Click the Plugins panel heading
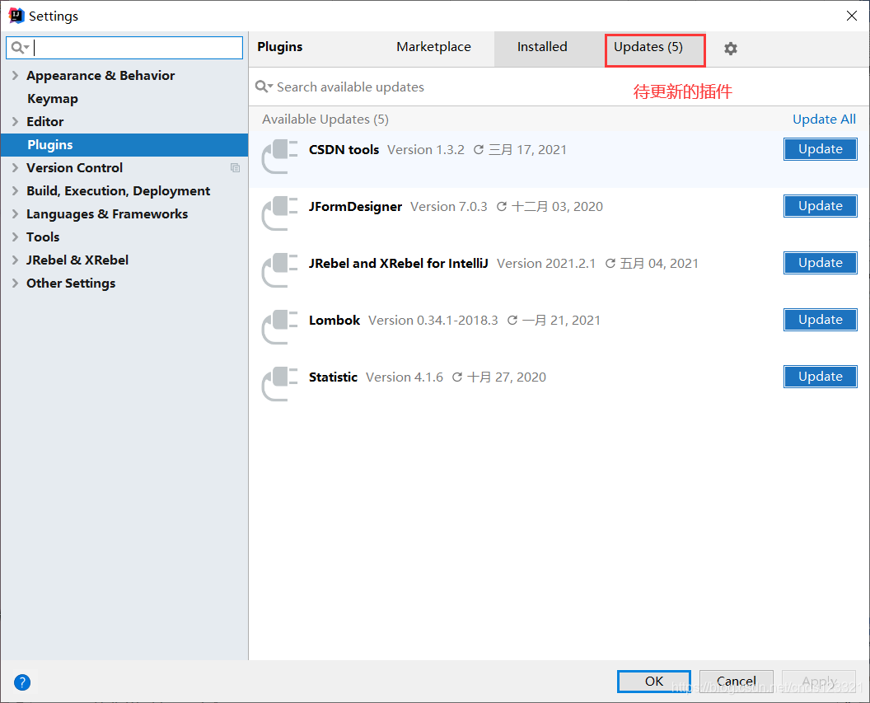This screenshot has height=703, width=870. tap(279, 47)
